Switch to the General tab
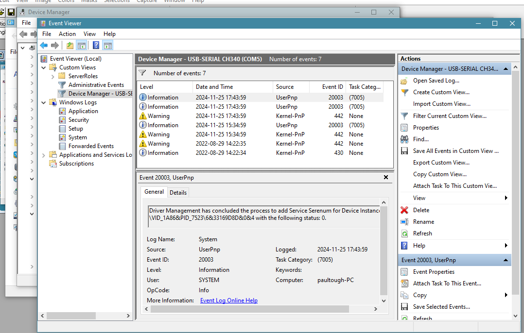 154,192
